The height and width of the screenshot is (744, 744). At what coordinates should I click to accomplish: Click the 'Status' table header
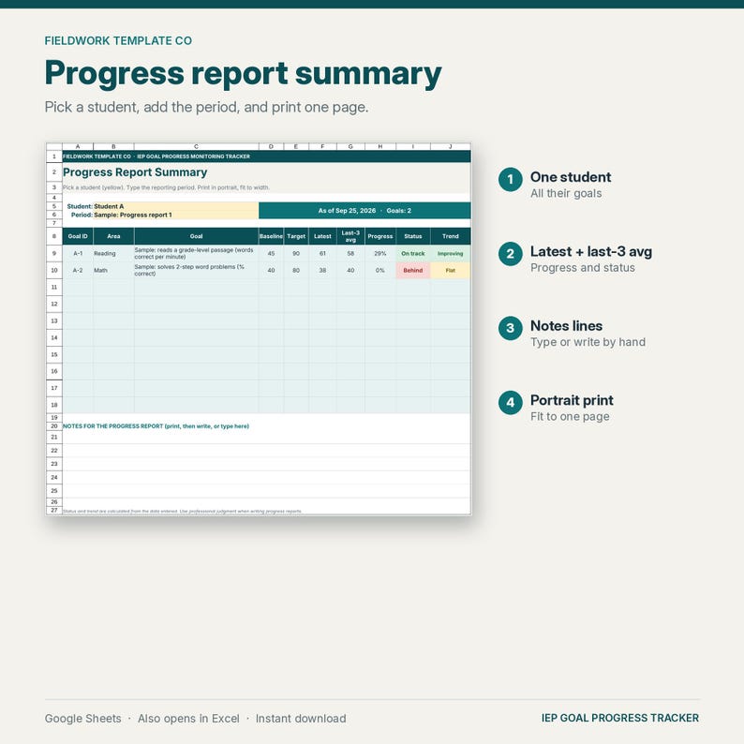413,236
